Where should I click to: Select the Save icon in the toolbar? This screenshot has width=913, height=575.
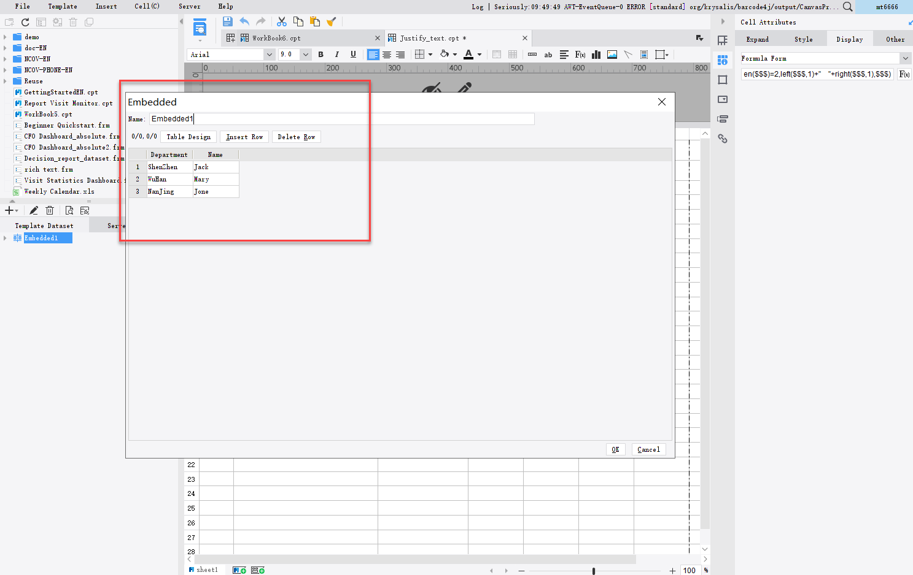pyautogui.click(x=227, y=21)
